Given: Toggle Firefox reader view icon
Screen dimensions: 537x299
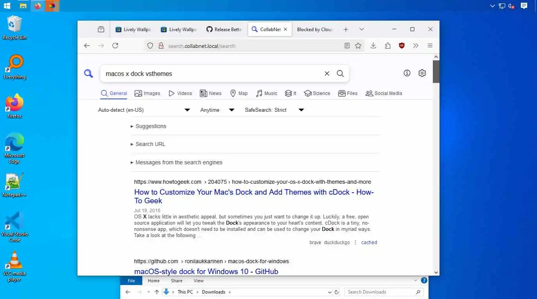Looking at the screenshot, I should coord(347,46).
